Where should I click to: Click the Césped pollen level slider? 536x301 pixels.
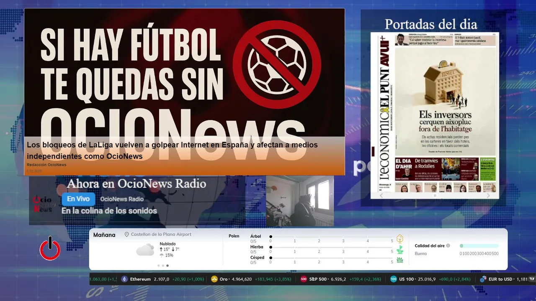(332, 258)
